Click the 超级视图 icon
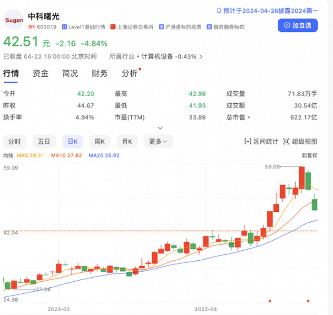 point(286,141)
